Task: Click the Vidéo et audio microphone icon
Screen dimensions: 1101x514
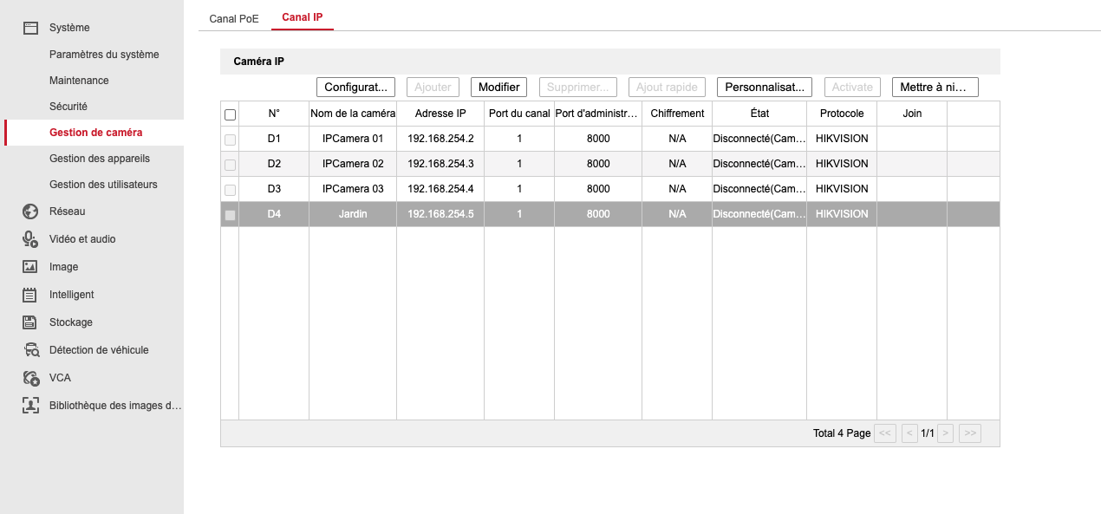Action: 30,239
